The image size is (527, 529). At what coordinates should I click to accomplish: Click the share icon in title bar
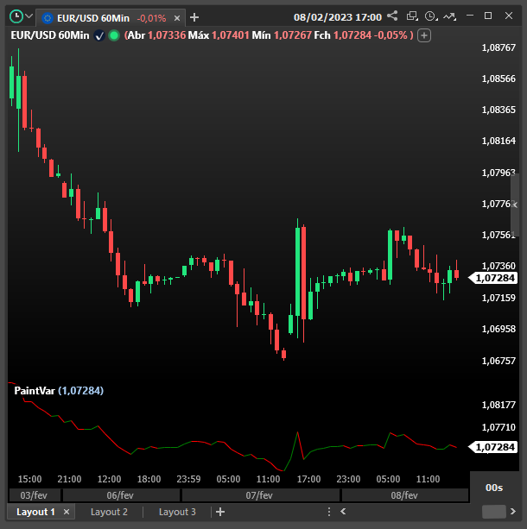(392, 16)
